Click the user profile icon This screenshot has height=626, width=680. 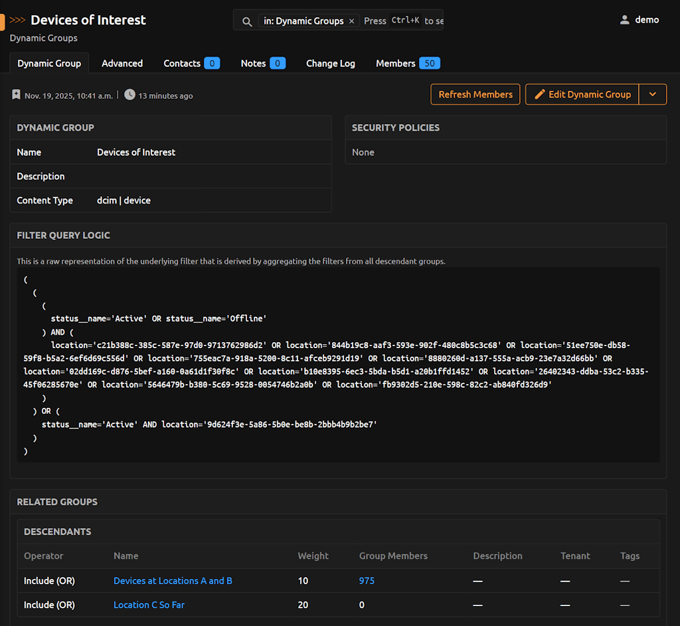[x=624, y=20]
